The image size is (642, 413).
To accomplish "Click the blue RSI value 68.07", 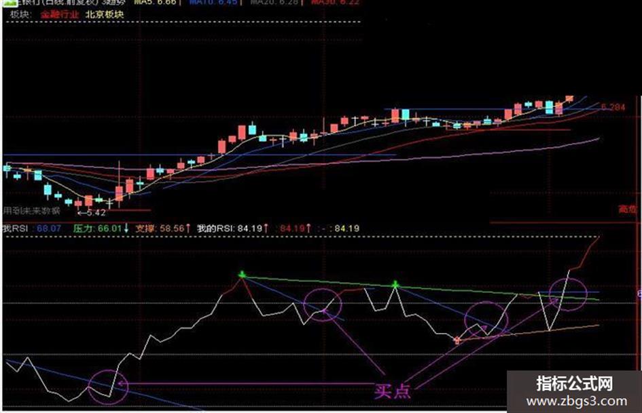I will click(x=49, y=229).
